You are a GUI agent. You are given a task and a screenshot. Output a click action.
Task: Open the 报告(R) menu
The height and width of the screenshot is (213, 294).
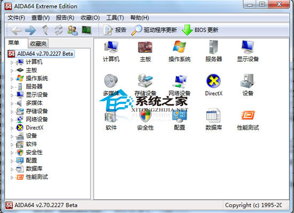65,18
